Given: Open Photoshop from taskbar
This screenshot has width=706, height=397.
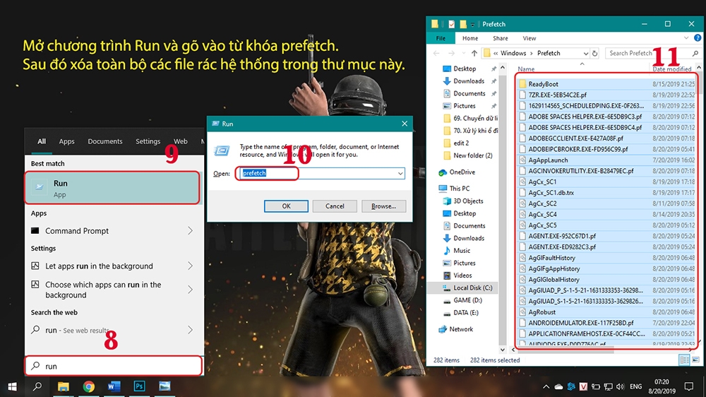Looking at the screenshot, I should [x=139, y=386].
